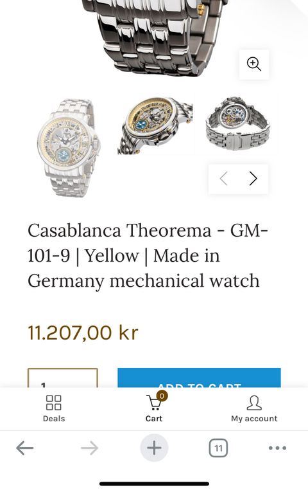Open browser three-dot more menu
Screen dimensions: 308x492
tap(277, 448)
